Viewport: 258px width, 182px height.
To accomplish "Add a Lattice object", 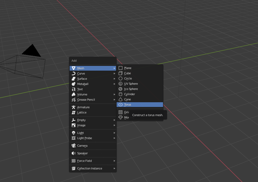I will click(93, 112).
